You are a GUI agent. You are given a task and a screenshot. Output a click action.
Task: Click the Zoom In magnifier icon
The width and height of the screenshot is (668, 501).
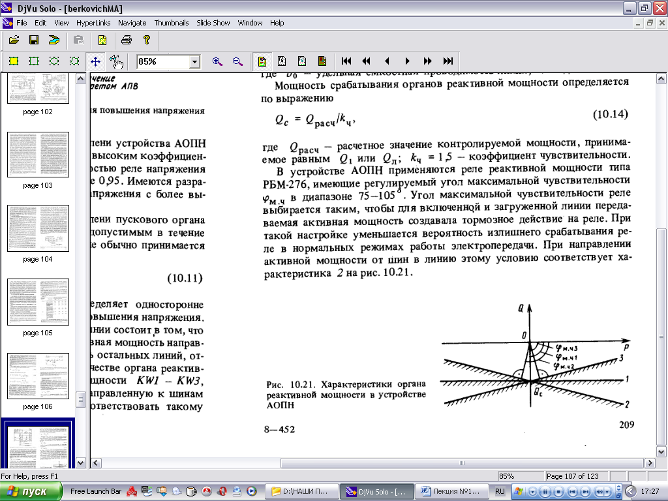pos(217,61)
